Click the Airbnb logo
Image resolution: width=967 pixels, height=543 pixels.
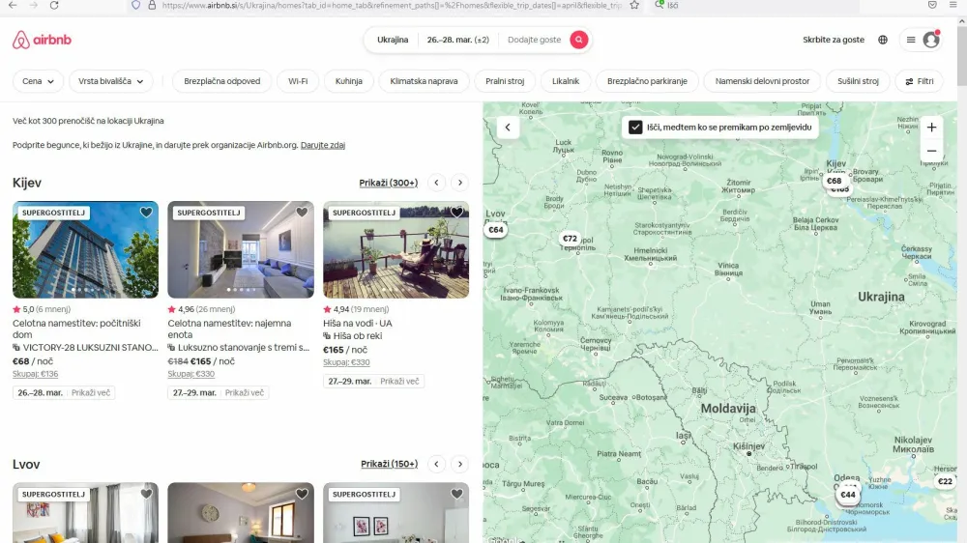tap(42, 40)
